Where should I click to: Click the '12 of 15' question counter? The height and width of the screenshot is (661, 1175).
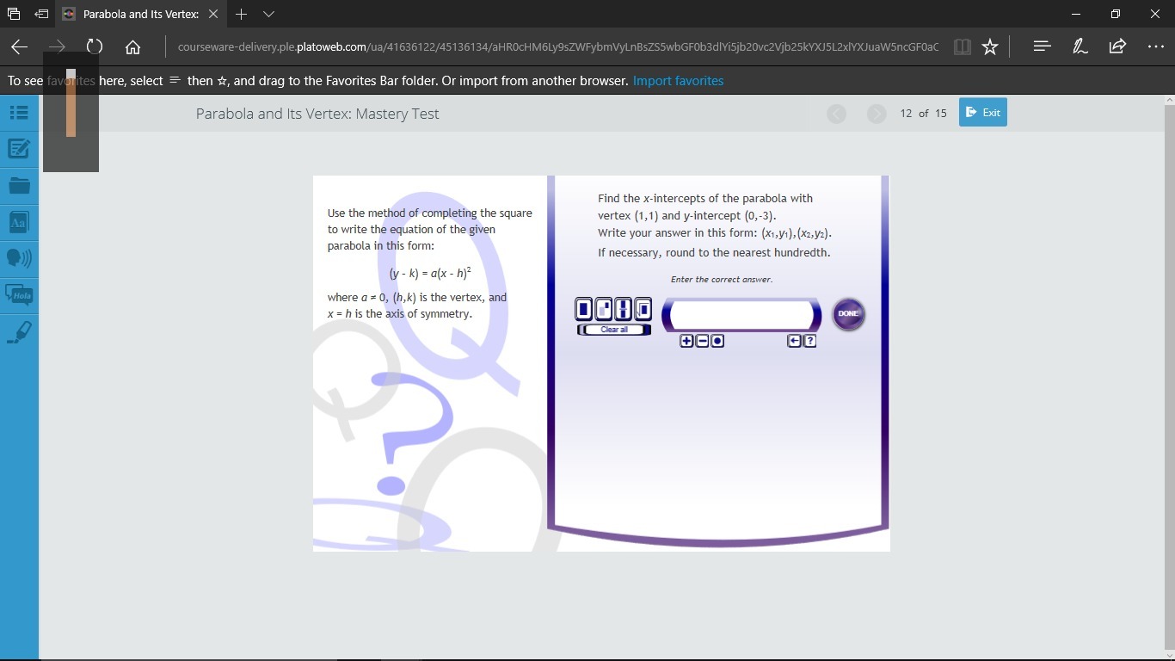click(923, 114)
